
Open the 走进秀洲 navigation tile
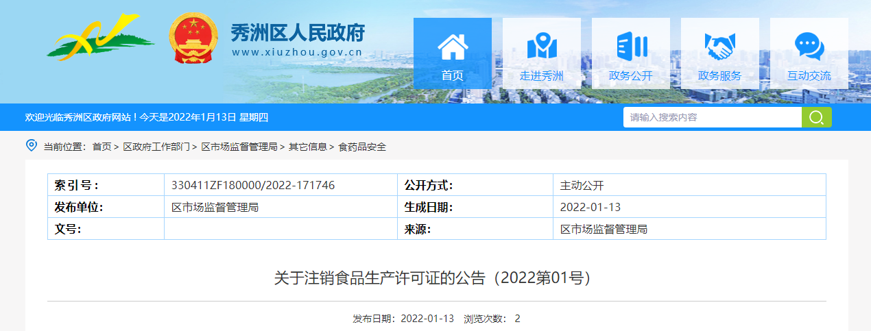coord(542,53)
